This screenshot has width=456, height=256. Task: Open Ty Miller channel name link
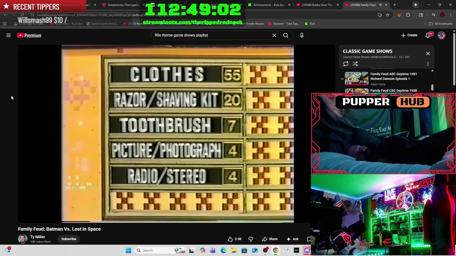37,237
